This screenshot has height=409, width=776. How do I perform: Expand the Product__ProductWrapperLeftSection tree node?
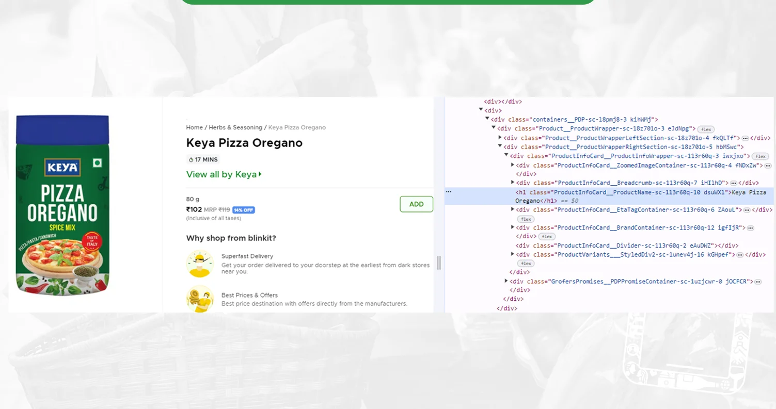click(499, 138)
